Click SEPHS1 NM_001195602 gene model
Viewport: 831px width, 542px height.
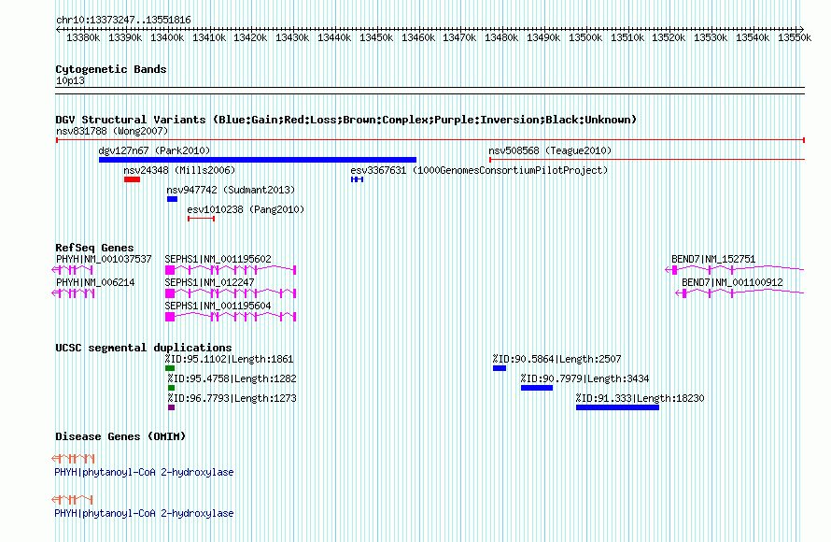tap(231, 270)
